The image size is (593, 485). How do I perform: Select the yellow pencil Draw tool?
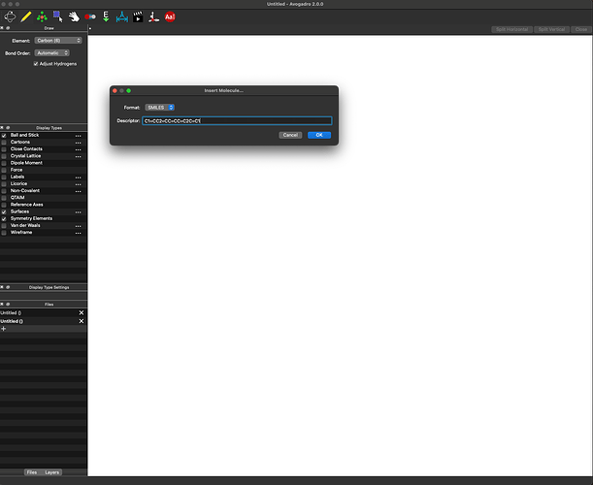[26, 16]
